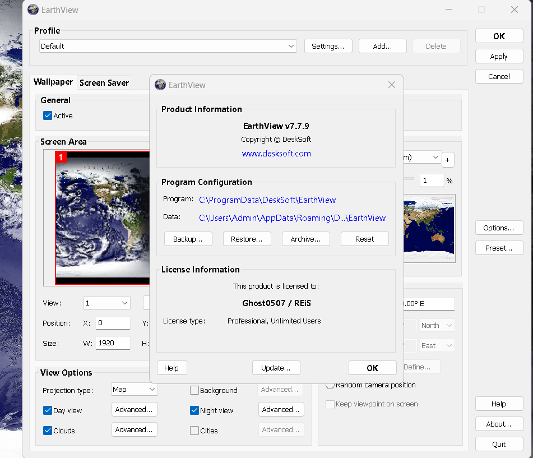This screenshot has height=458, width=533.
Task: Click the Add... profile button
Action: pyautogui.click(x=382, y=46)
